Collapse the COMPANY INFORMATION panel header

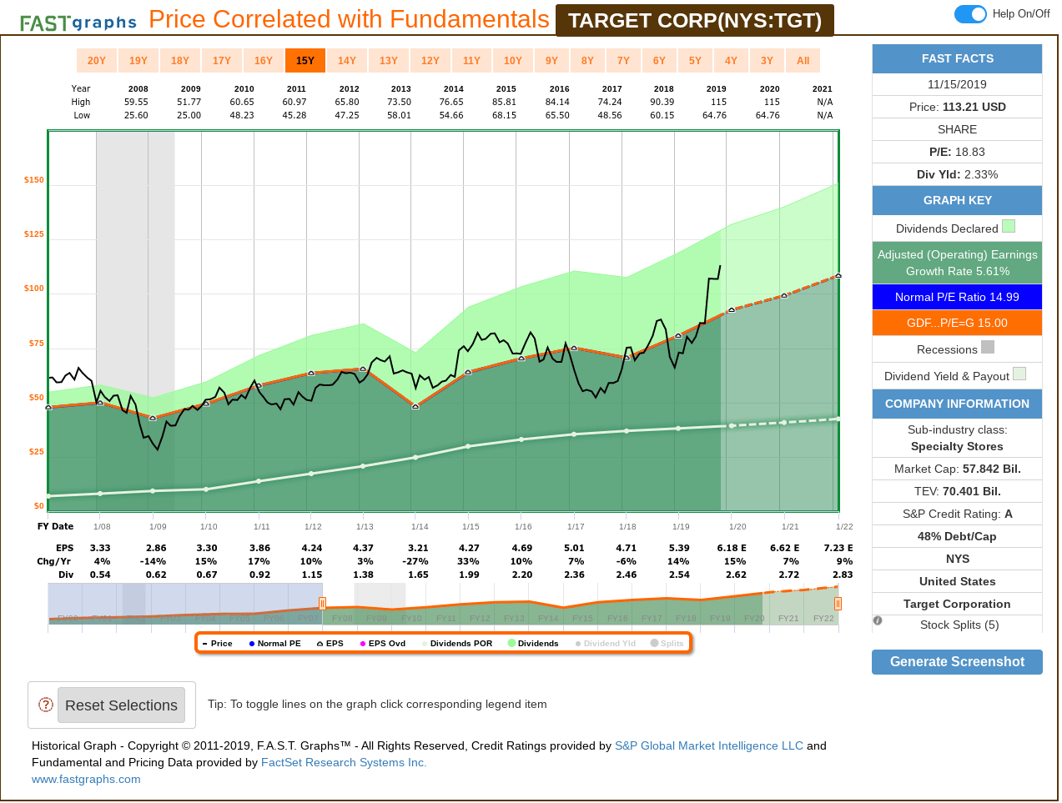tap(956, 404)
